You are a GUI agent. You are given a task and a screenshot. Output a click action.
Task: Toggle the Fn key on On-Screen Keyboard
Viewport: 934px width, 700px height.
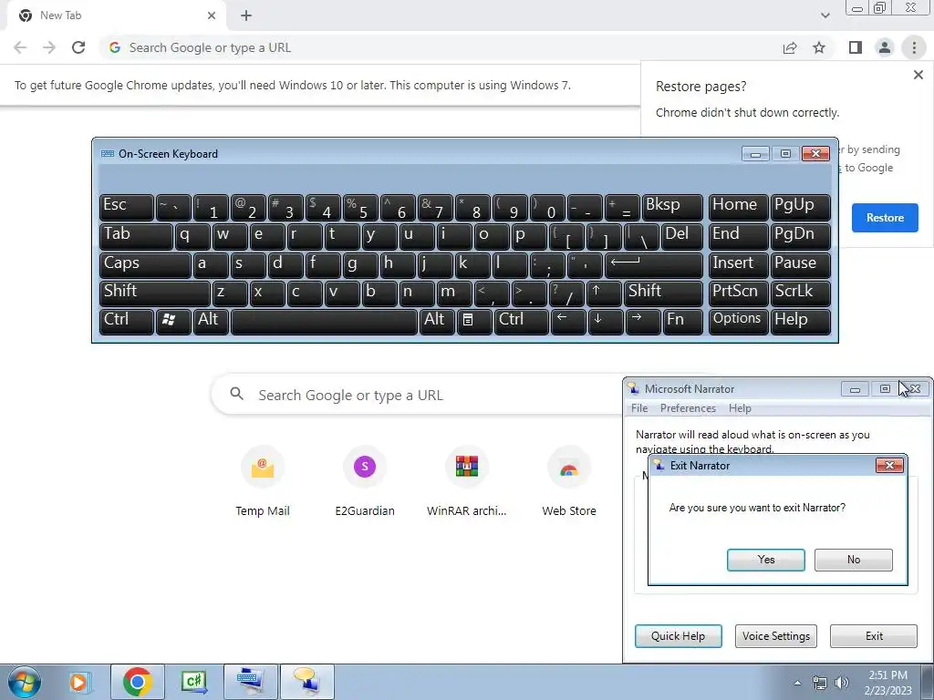(682, 322)
